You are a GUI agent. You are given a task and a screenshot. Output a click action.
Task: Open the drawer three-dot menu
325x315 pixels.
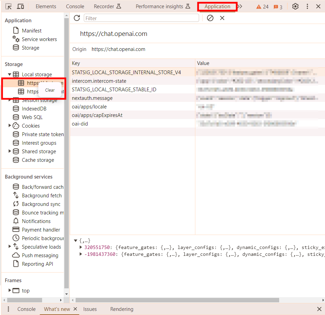tap(8, 309)
